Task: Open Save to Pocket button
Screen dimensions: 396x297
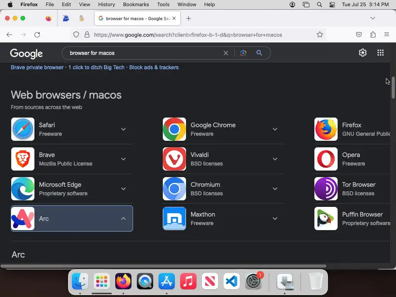Action: [358, 34]
